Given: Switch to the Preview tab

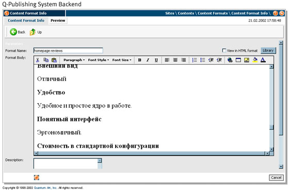Looking at the screenshot, I should pos(58,21).
